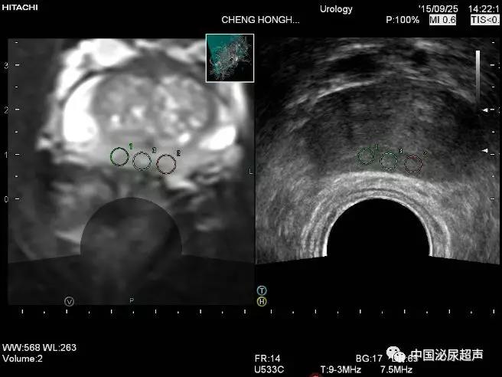Image resolution: width=502 pixels, height=377 pixels.
Task: Click the MI 0.6 indicator
Action: [x=443, y=20]
